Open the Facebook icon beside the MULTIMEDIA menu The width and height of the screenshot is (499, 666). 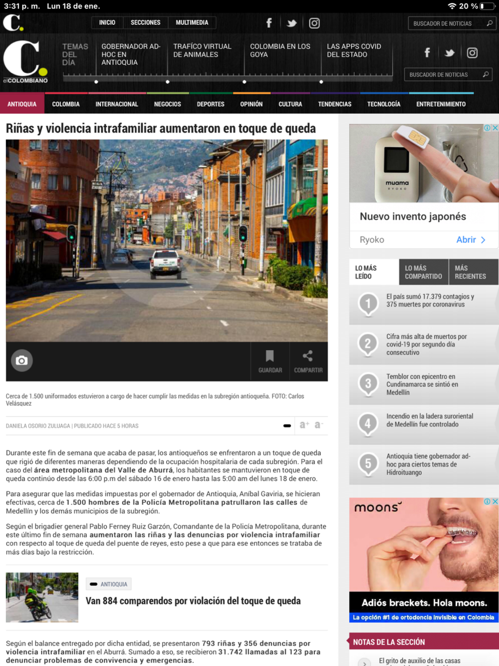[269, 23]
